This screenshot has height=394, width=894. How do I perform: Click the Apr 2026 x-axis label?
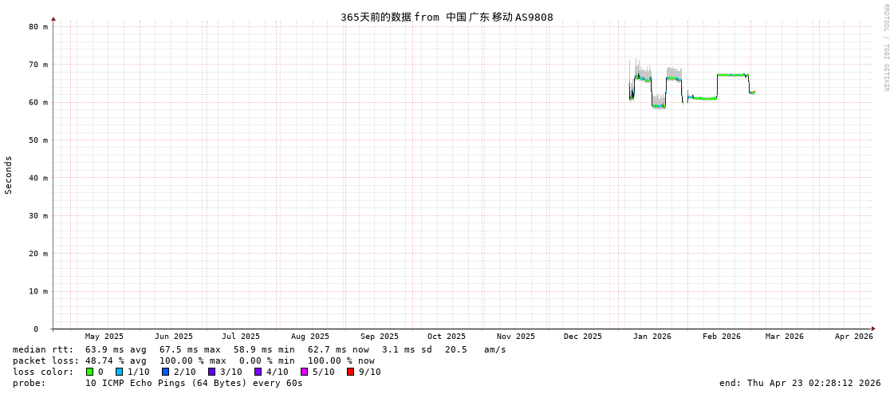[x=853, y=337]
